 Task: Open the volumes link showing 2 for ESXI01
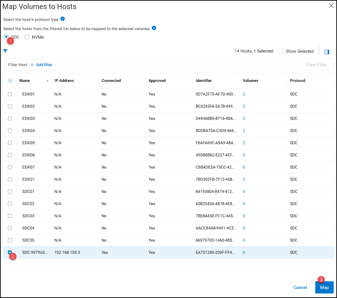click(244, 94)
